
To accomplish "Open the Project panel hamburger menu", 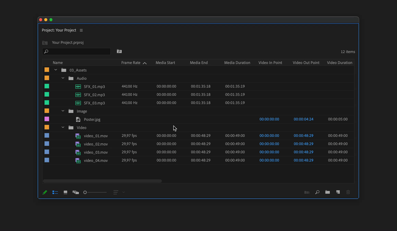I will click(x=81, y=30).
